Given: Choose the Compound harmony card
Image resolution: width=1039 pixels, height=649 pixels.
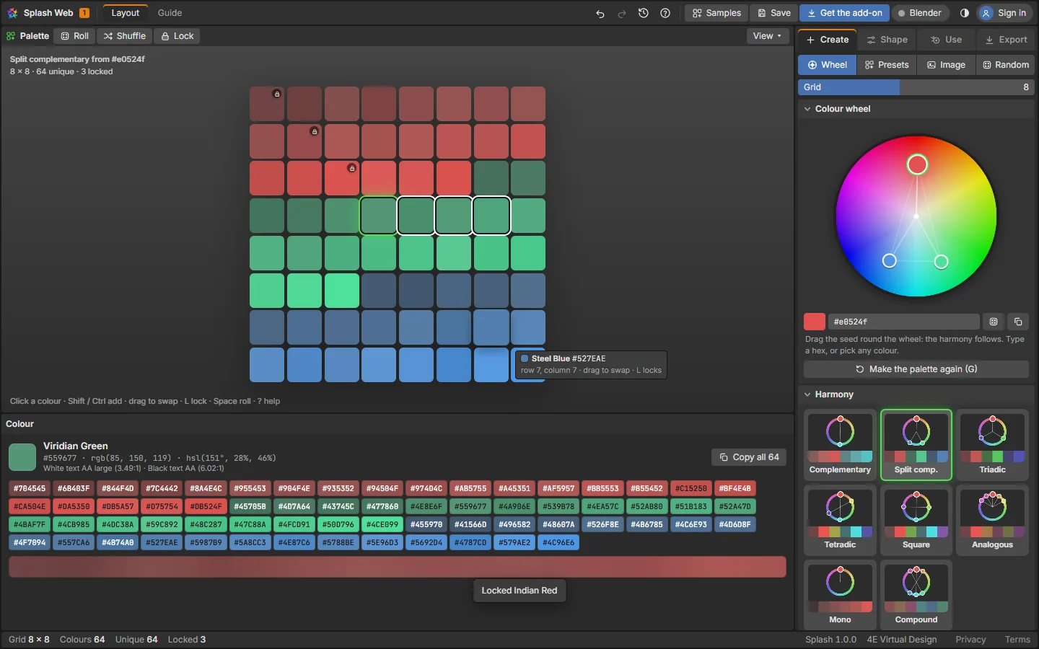Looking at the screenshot, I should (916, 595).
